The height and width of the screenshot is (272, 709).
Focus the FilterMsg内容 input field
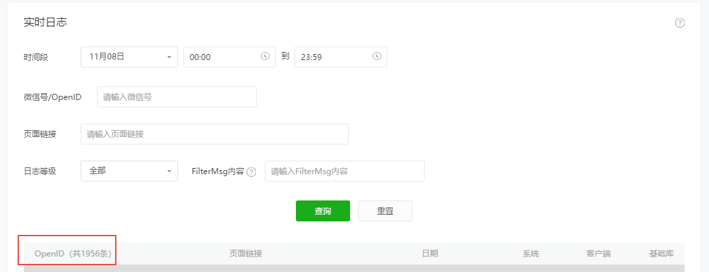click(345, 171)
